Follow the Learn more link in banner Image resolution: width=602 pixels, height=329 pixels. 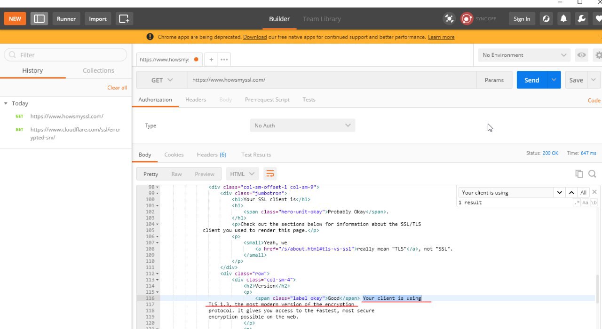coord(441,37)
